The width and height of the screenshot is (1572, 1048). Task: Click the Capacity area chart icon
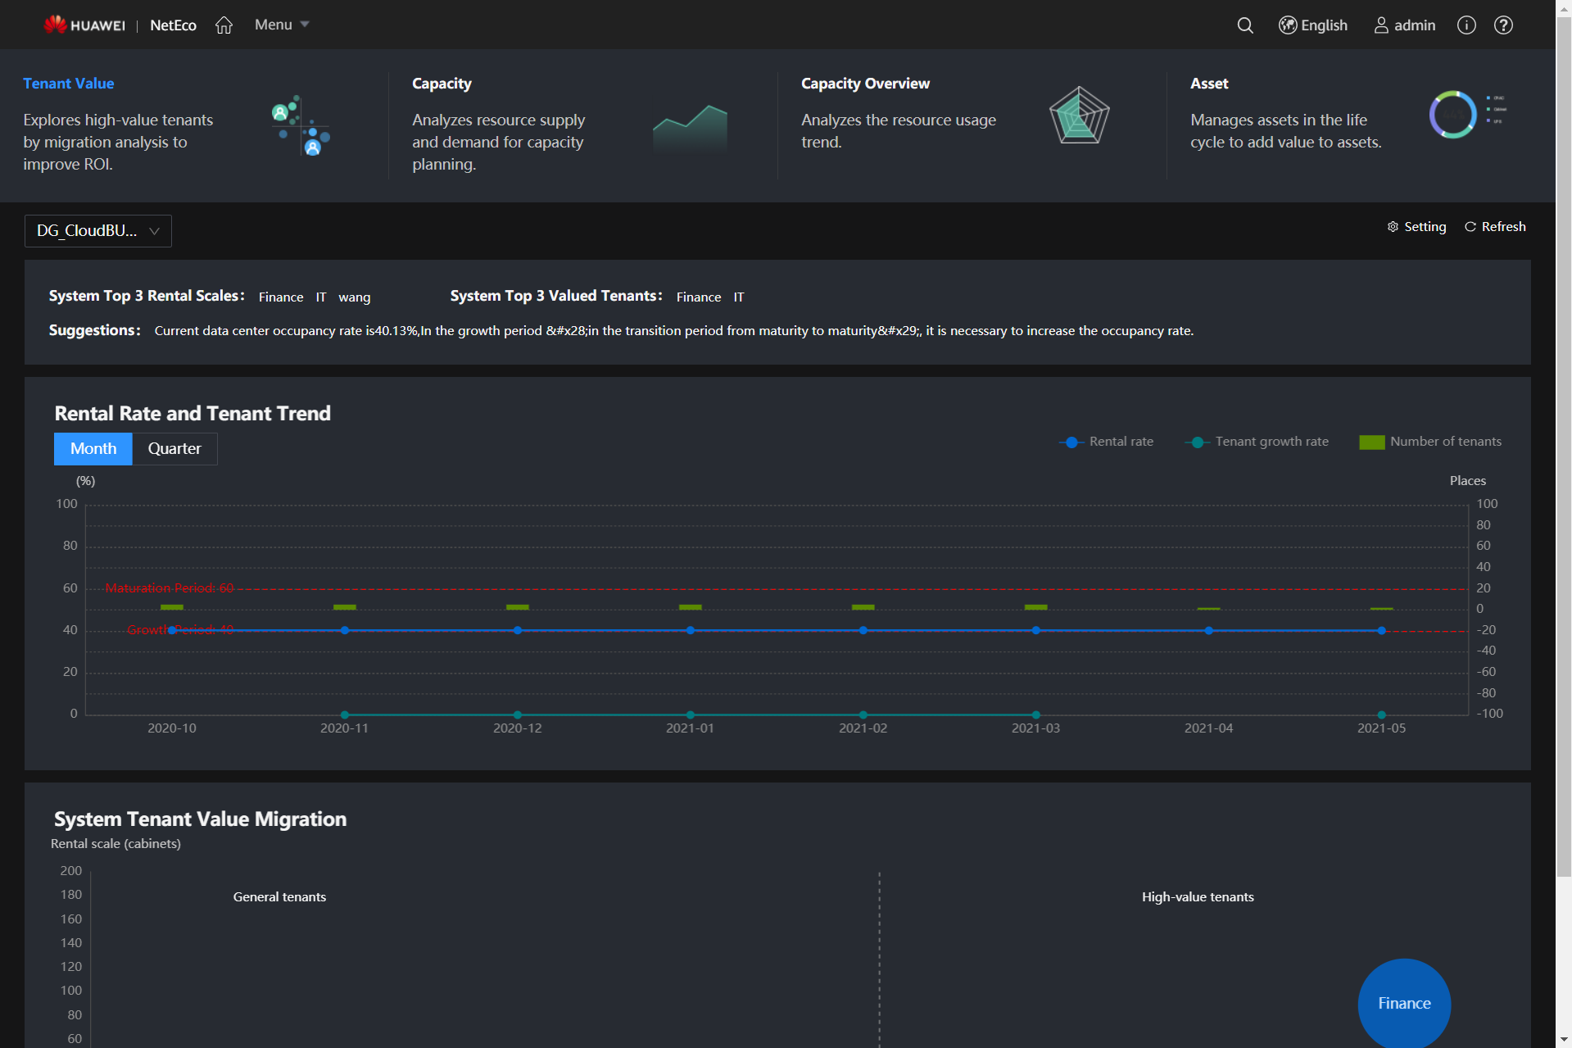(690, 128)
